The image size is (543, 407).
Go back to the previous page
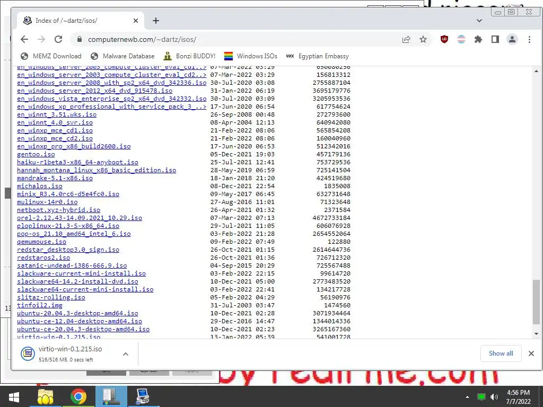tap(24, 39)
